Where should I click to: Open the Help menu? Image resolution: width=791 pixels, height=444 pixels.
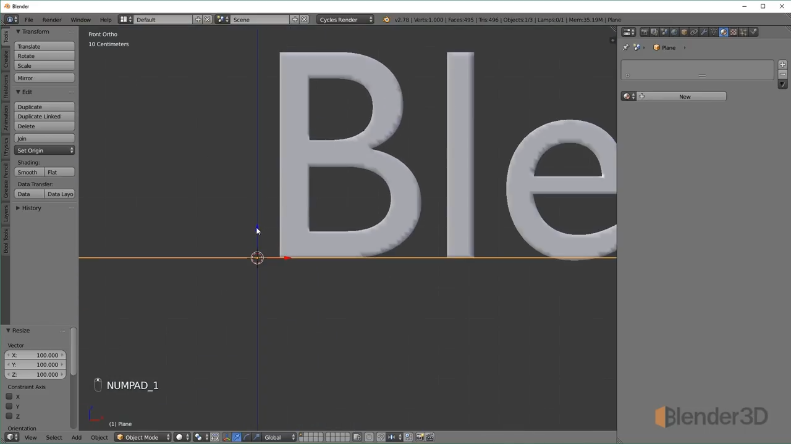point(106,20)
